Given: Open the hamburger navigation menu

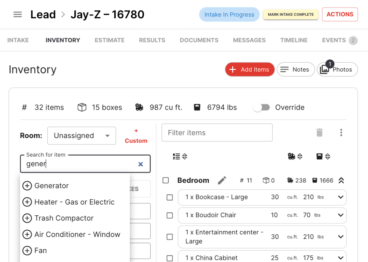Looking at the screenshot, I should point(18,15).
